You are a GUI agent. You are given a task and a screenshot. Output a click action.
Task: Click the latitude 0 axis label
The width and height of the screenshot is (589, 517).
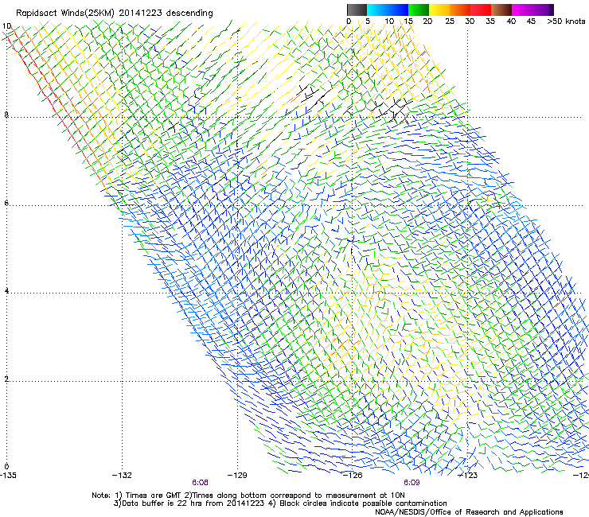point(6,467)
